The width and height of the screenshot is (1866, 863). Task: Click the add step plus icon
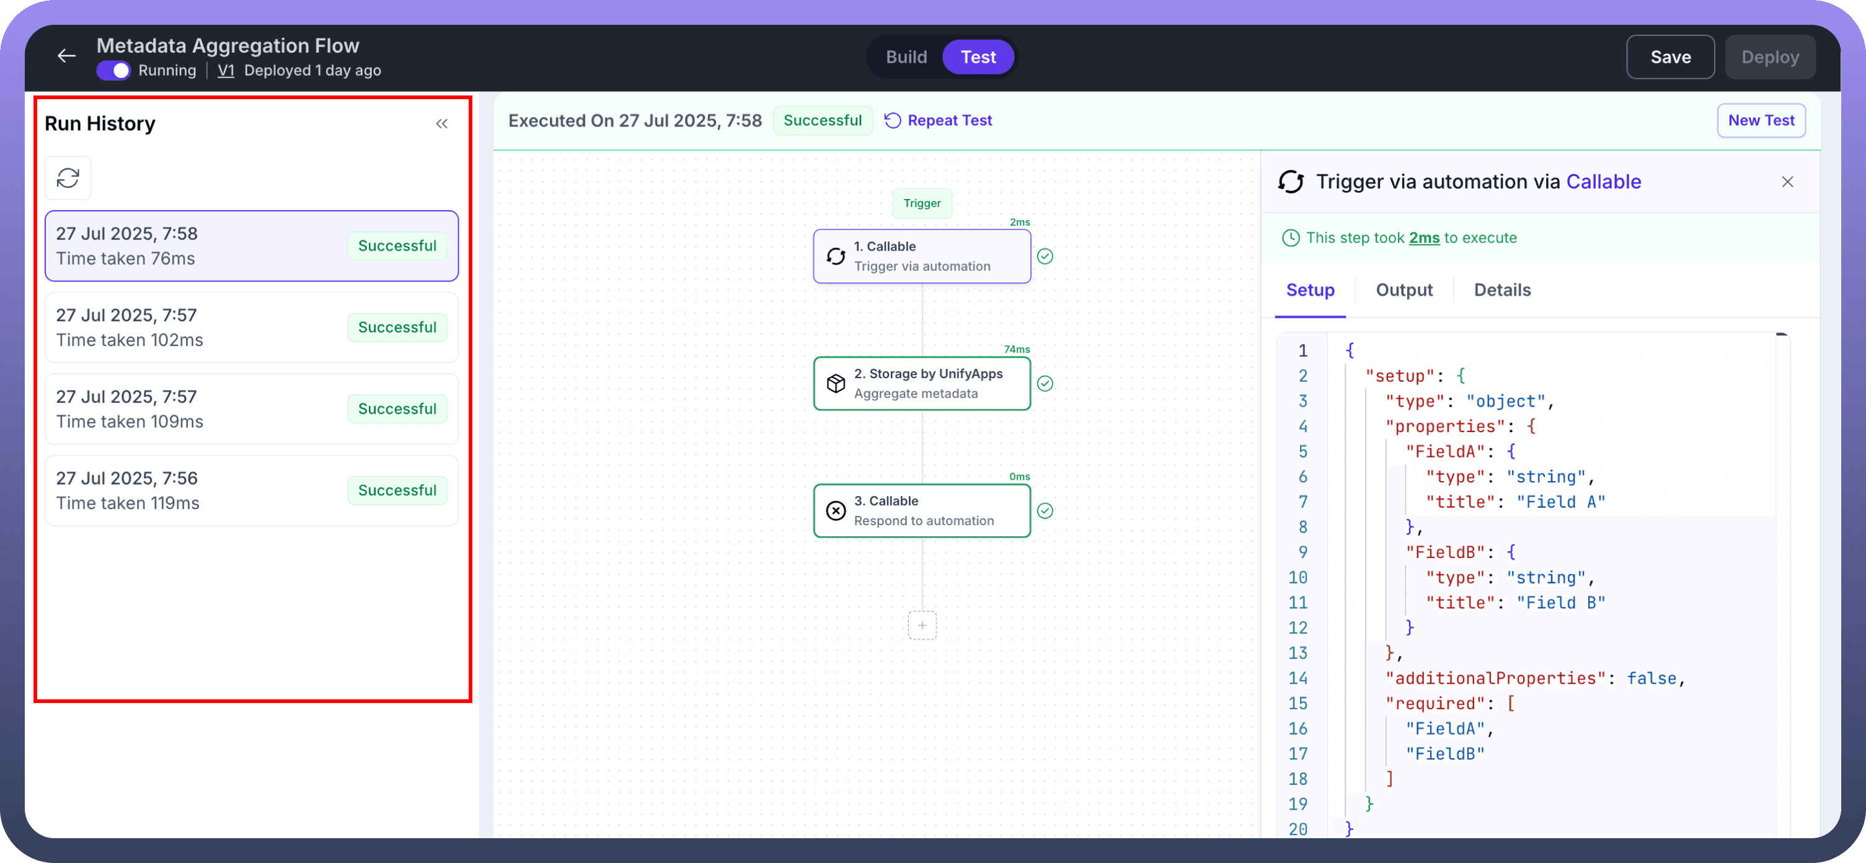tap(921, 626)
